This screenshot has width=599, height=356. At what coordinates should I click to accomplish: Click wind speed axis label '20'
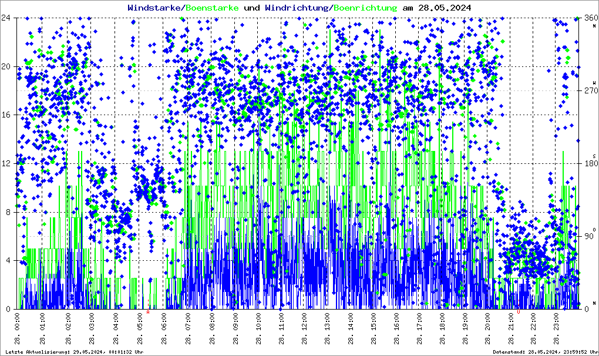click(x=6, y=66)
